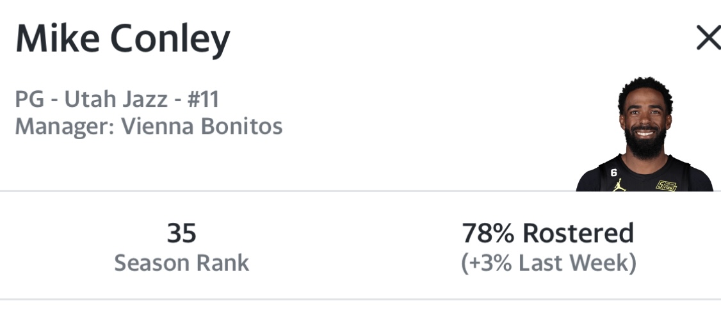The image size is (721, 333).
Task: Click the yellow 5 For The Fight patch
Action: click(666, 185)
